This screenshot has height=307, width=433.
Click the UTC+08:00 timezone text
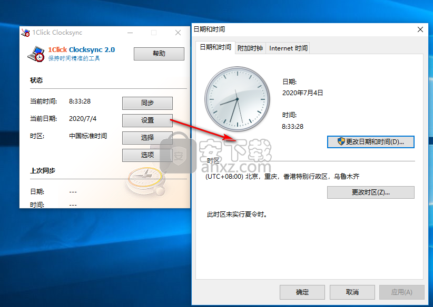[282, 177]
